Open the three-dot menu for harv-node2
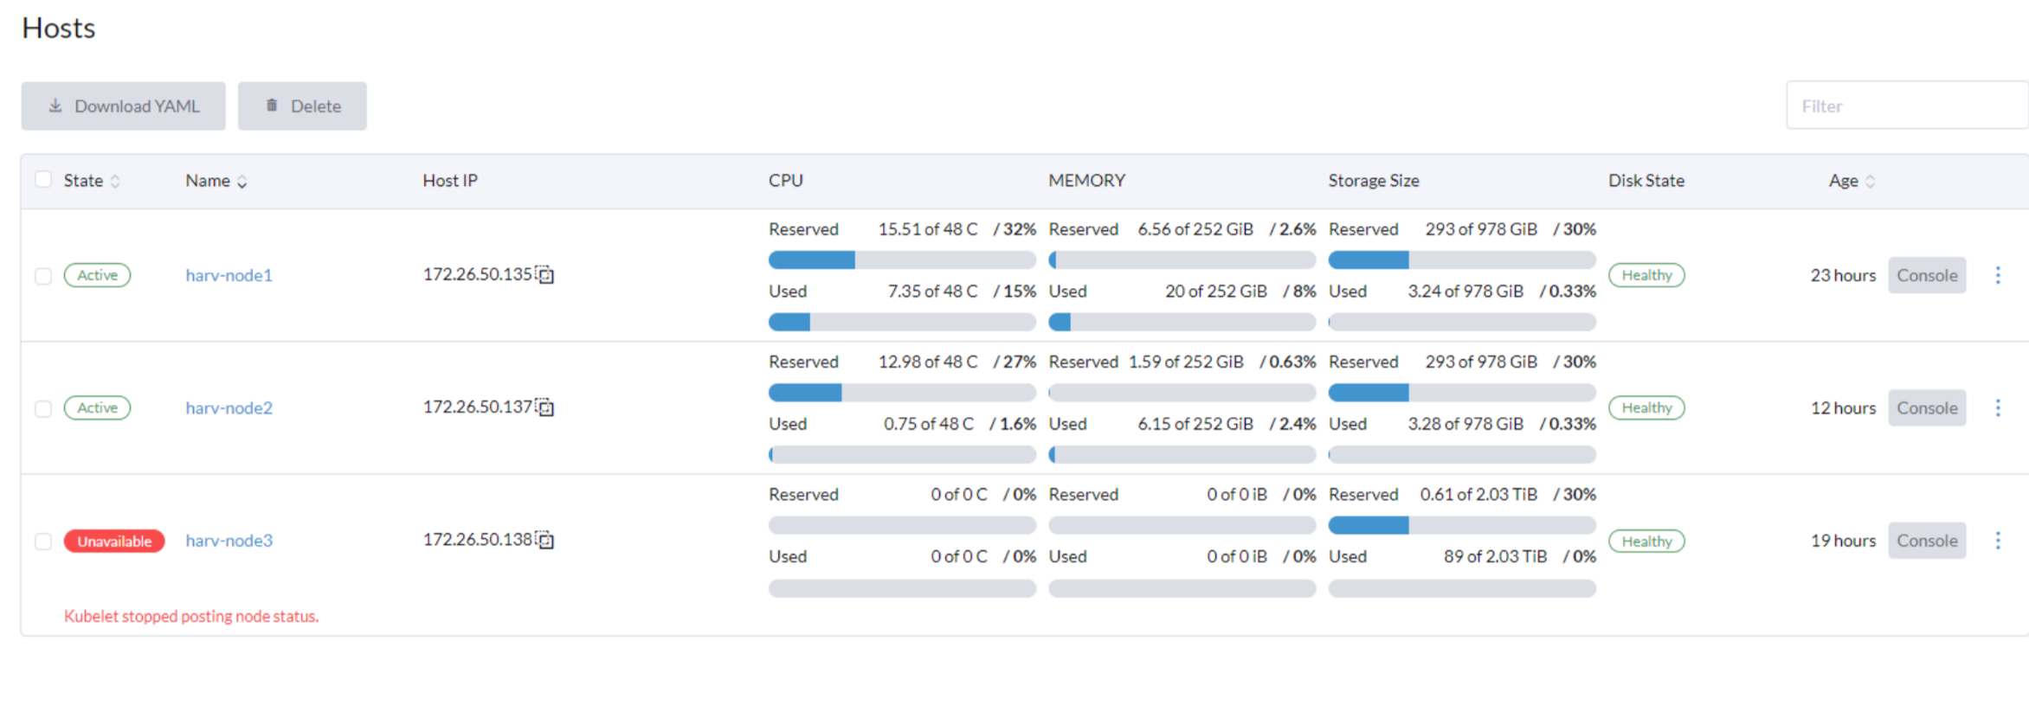Viewport: 2029px width, 718px height. pos(1998,407)
